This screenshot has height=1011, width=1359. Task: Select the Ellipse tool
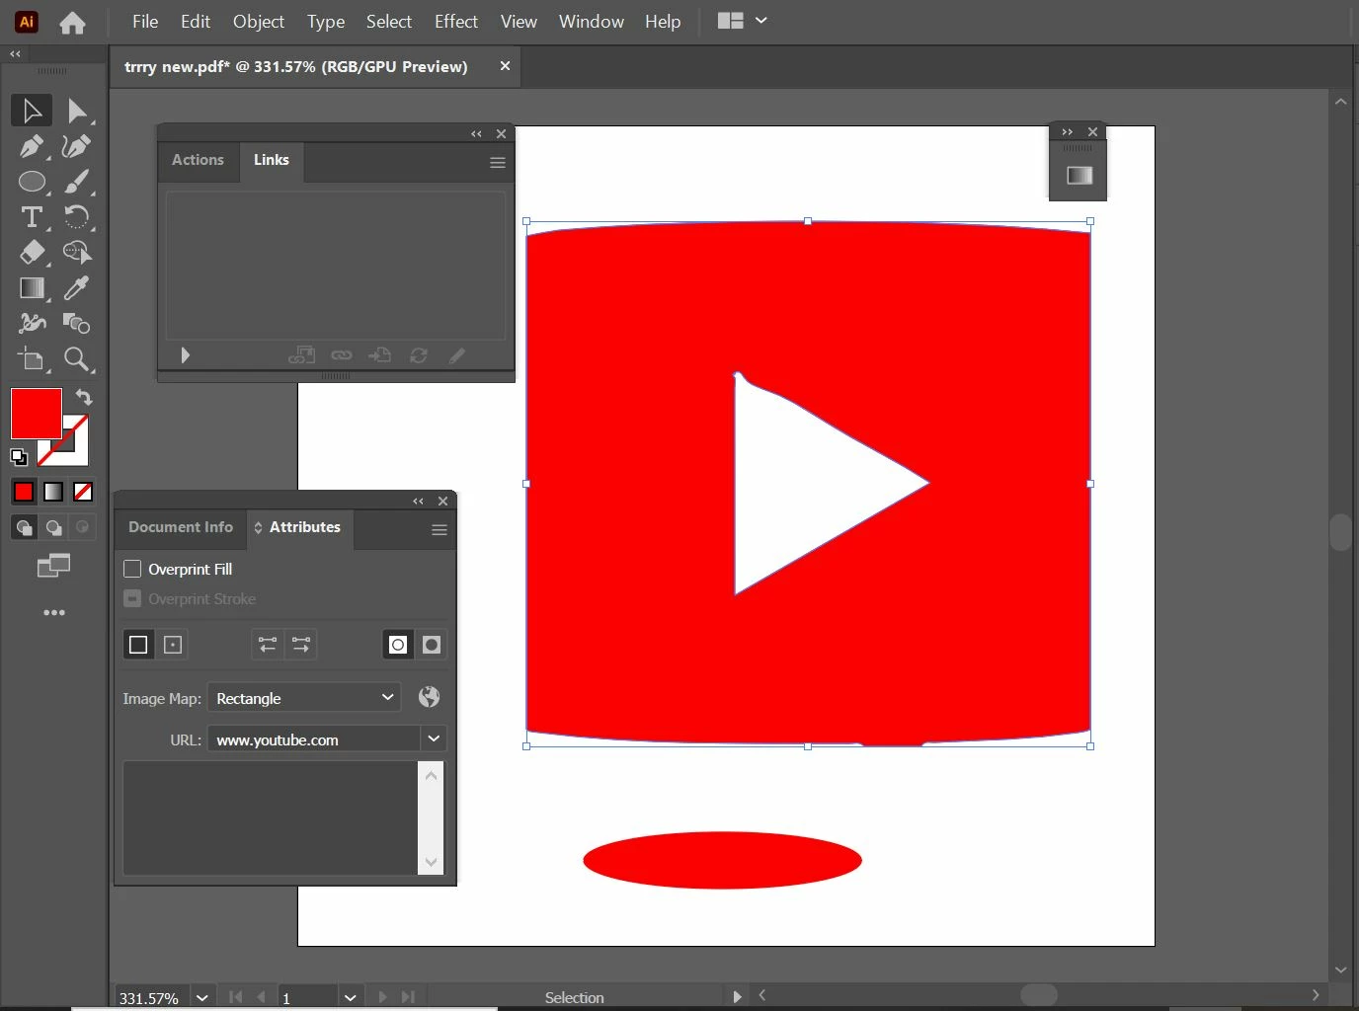(32, 182)
